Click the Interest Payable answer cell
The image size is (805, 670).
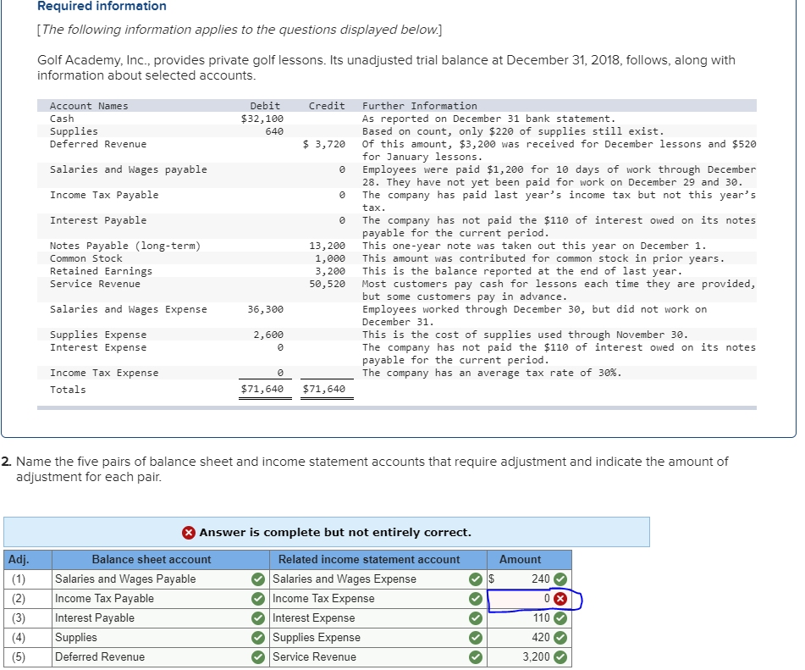pos(161,618)
